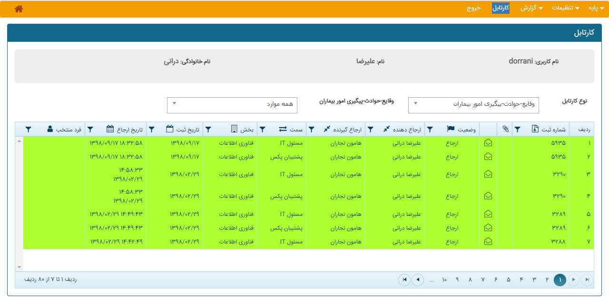The image size is (609, 298).
Task: Go to page ۱۰ in pager
Action: point(444,280)
